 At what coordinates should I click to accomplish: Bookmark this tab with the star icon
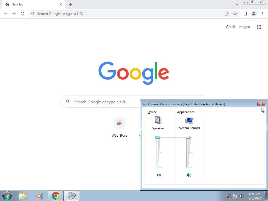(x=235, y=14)
